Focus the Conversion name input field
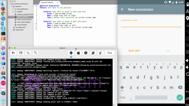Image resolution: width=189 pixels, height=106 pixels. (x=151, y=25)
